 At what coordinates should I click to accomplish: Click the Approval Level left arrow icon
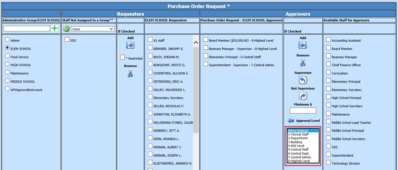[291, 121]
